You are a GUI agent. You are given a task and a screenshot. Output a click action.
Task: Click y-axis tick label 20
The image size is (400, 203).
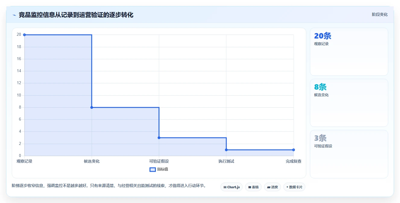(19, 35)
